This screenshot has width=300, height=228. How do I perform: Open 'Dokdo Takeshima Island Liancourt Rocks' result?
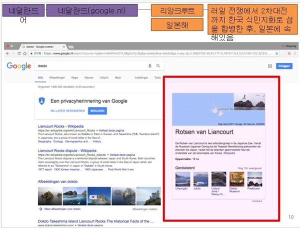[x=95, y=221]
